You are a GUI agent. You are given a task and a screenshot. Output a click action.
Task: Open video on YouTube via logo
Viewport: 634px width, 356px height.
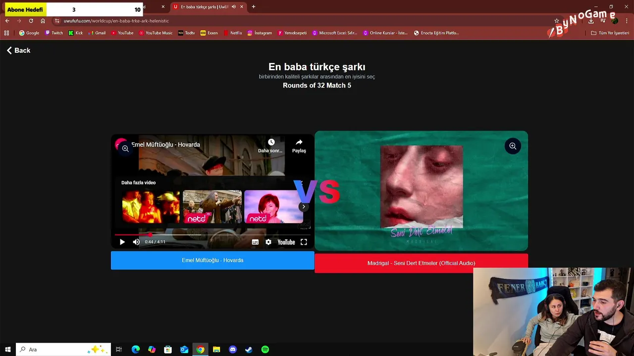point(286,242)
